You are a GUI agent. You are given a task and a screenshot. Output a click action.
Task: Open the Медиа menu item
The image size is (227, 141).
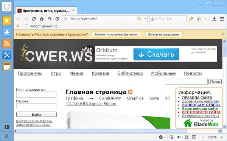pyautogui.click(x=76, y=73)
